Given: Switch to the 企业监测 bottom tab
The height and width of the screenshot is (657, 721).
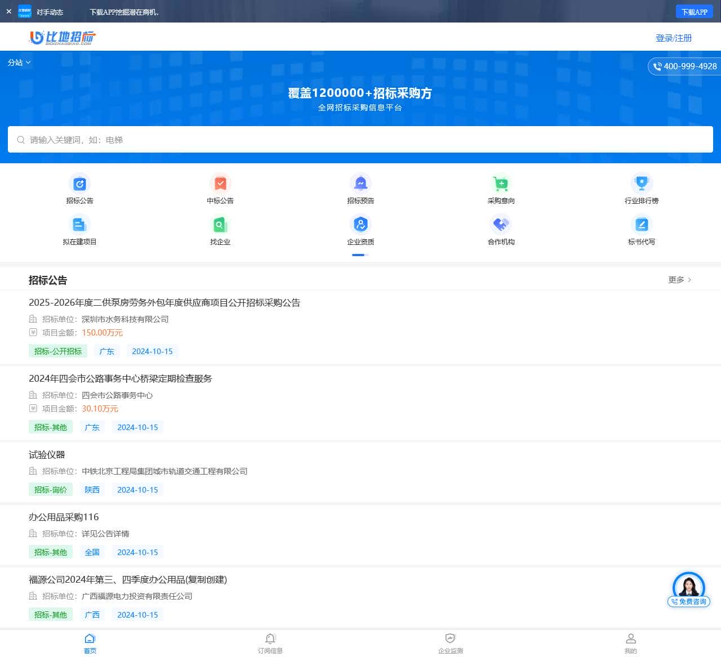Looking at the screenshot, I should click(x=450, y=643).
